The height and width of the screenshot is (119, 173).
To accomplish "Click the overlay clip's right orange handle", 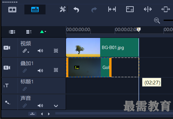I will click(x=110, y=67).
